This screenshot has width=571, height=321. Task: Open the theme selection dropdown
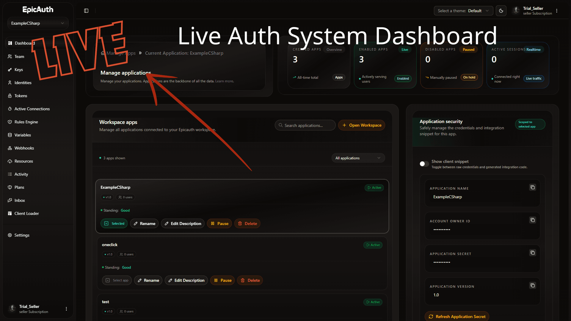(x=463, y=11)
